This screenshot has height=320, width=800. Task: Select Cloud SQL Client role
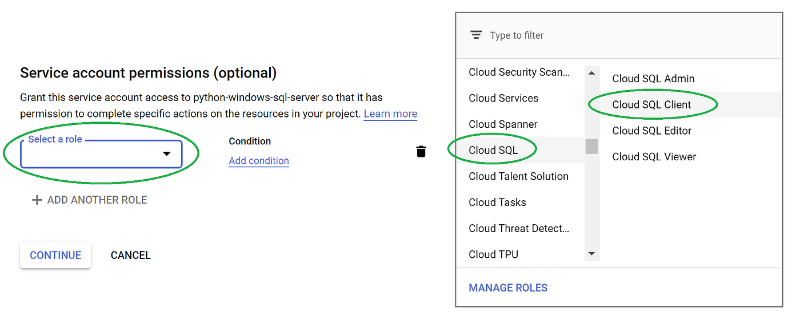[651, 104]
